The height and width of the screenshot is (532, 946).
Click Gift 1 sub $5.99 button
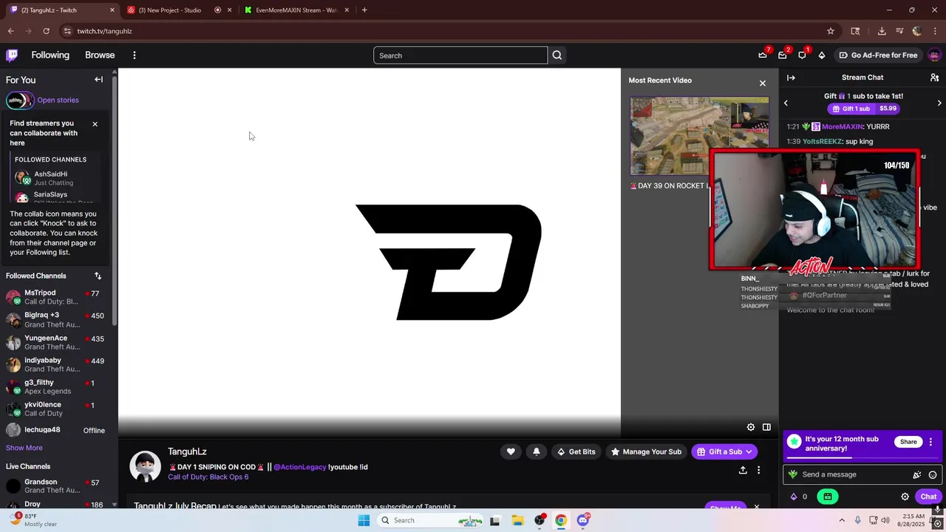tap(862, 109)
